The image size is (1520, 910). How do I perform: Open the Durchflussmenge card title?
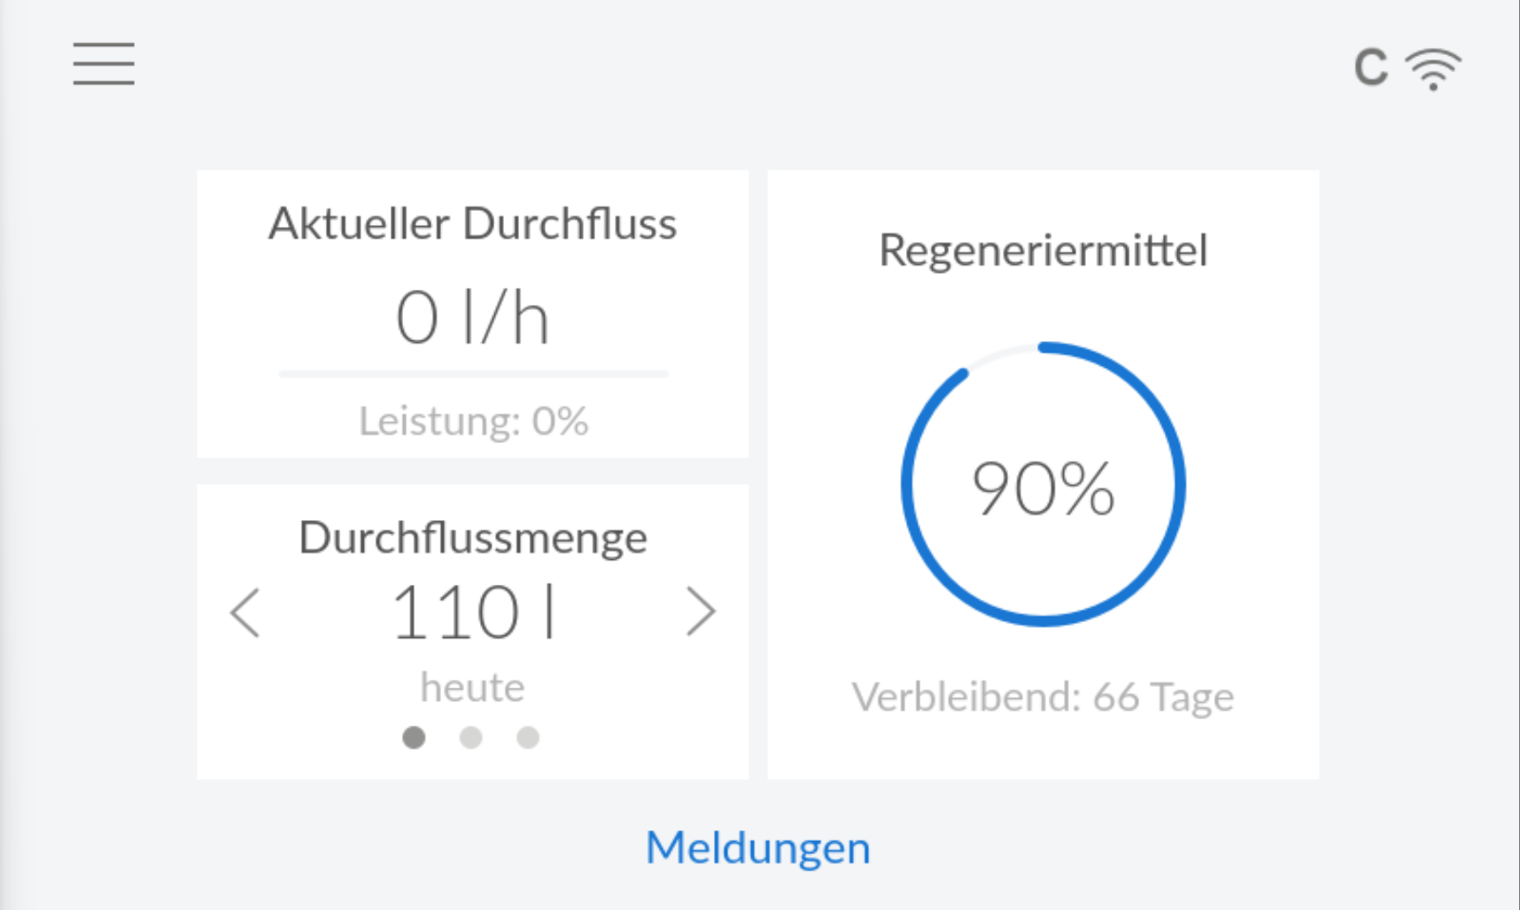(473, 538)
